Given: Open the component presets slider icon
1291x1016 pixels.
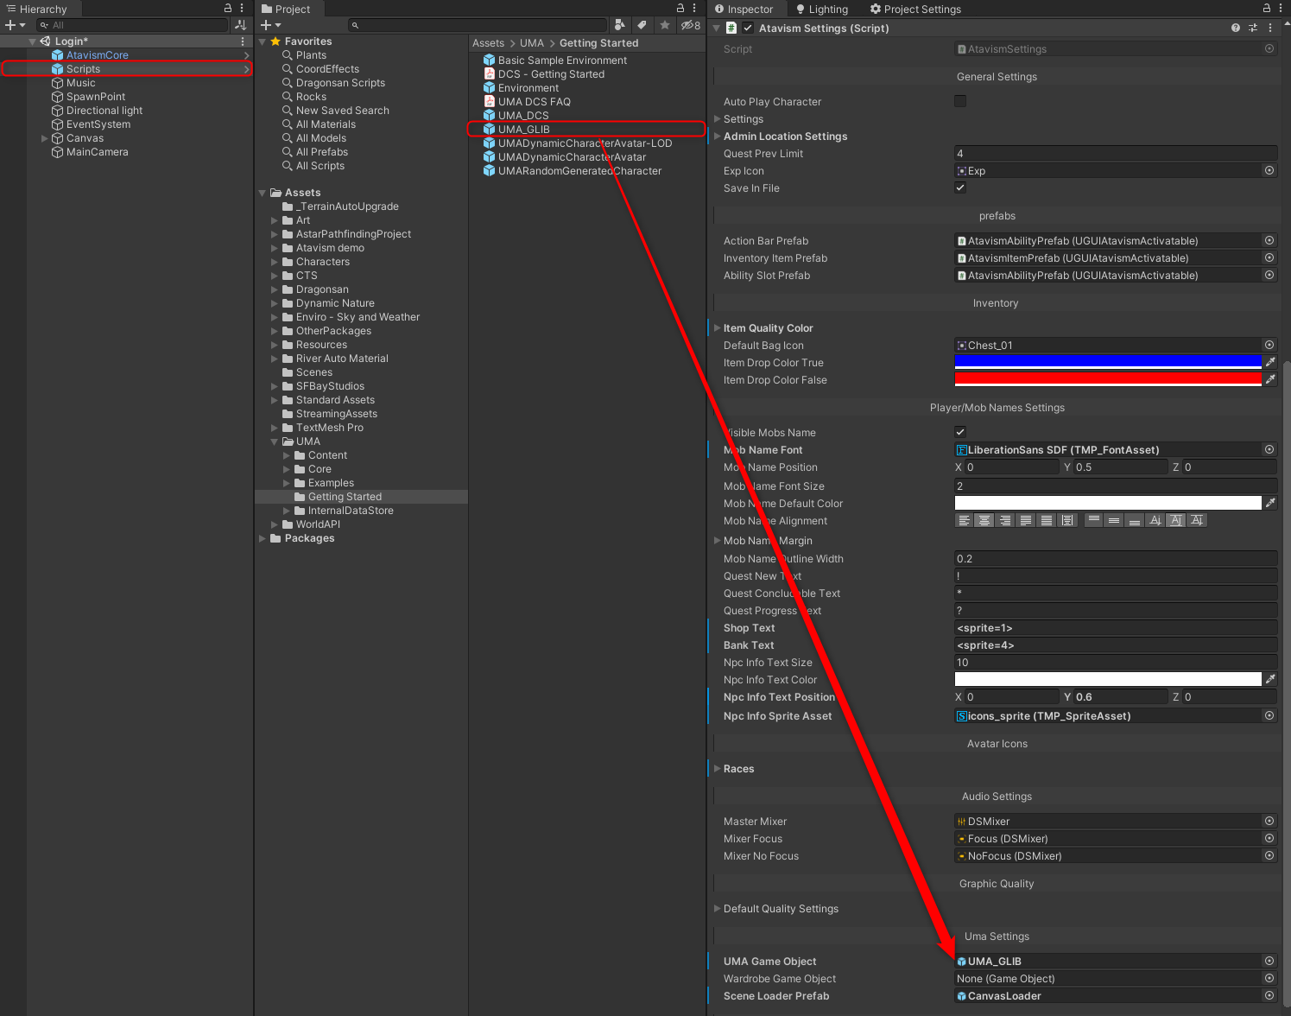Looking at the screenshot, I should [1253, 29].
